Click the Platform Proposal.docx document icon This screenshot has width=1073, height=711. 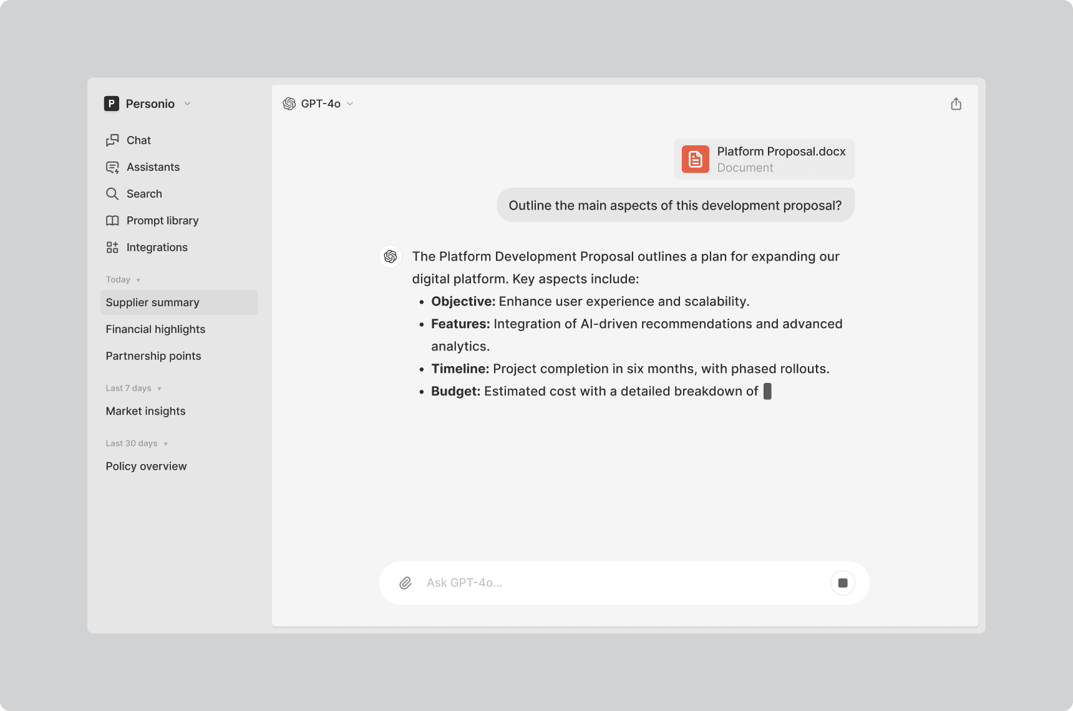695,159
